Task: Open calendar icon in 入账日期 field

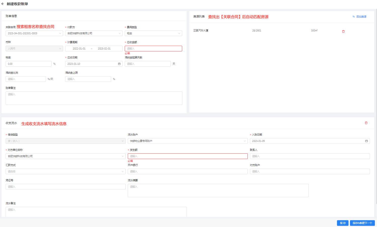Action: click(366, 141)
